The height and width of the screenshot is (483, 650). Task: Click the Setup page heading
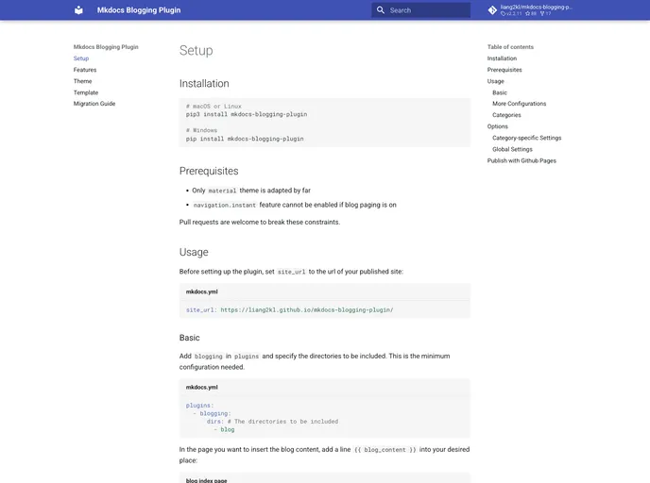tap(197, 51)
